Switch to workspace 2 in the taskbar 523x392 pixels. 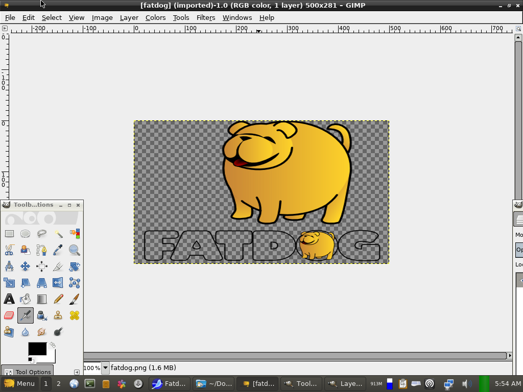tap(59, 384)
